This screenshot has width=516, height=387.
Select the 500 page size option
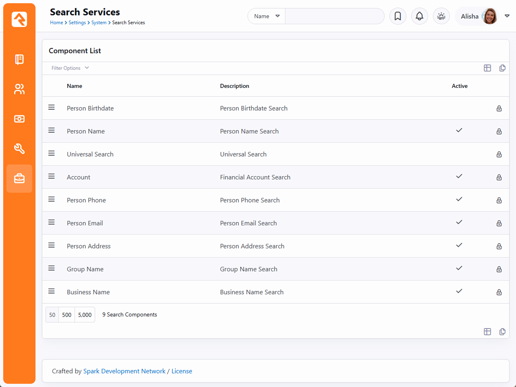(67, 315)
